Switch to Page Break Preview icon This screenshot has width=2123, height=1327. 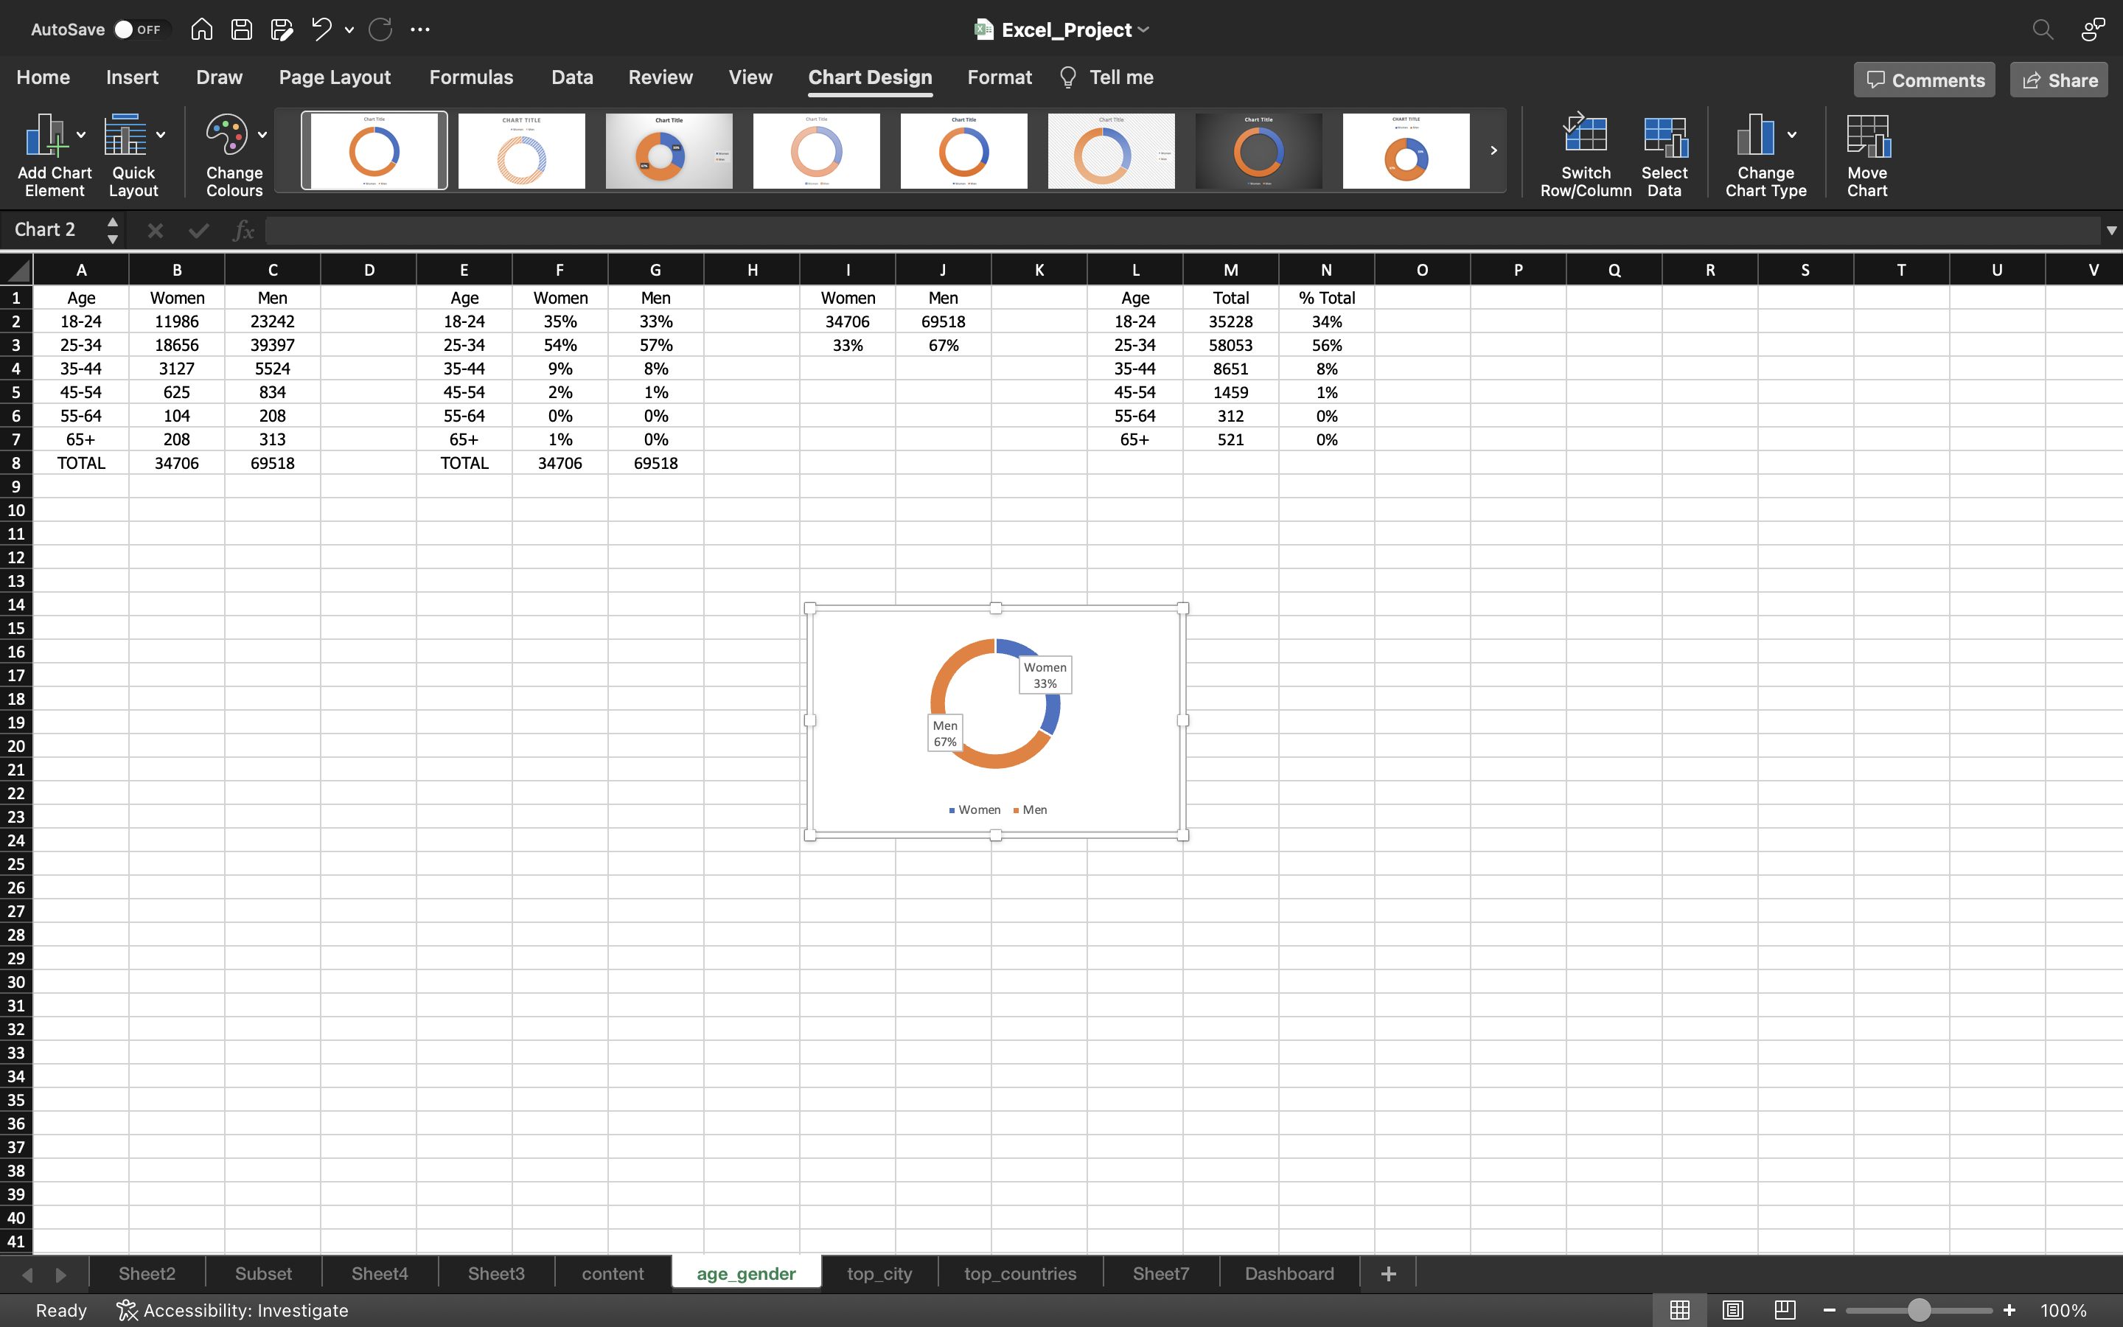(x=1785, y=1310)
